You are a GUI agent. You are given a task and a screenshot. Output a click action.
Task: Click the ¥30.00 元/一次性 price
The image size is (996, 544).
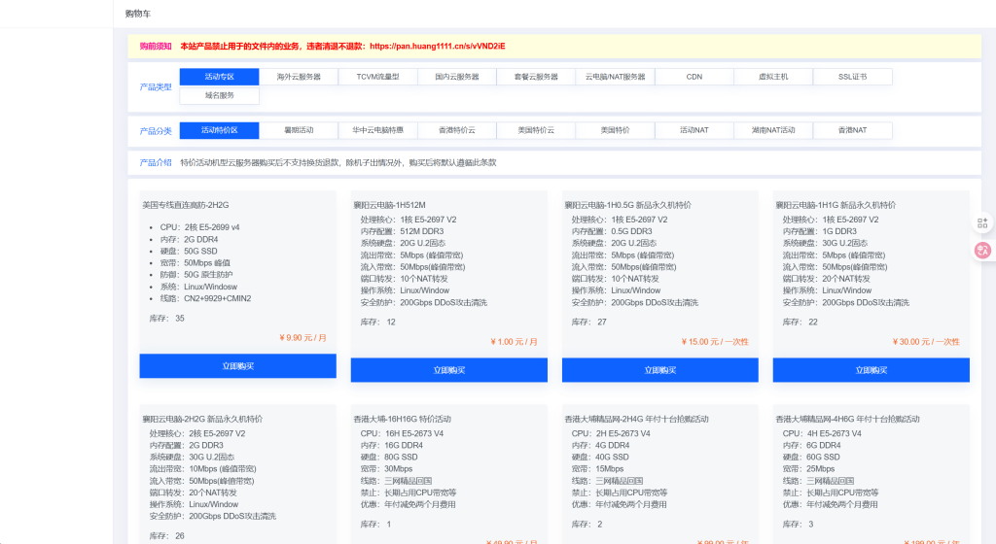[x=926, y=342]
